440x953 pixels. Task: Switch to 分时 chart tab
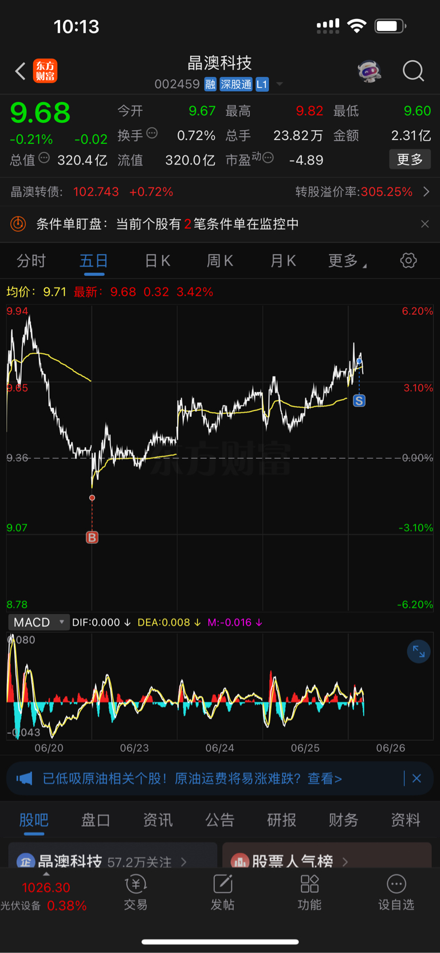pos(31,261)
